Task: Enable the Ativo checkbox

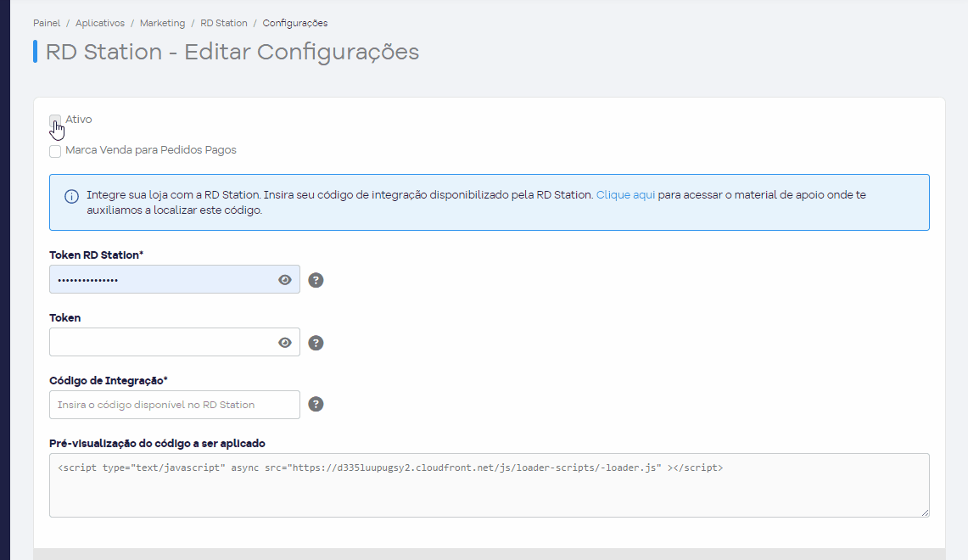Action: (55, 120)
